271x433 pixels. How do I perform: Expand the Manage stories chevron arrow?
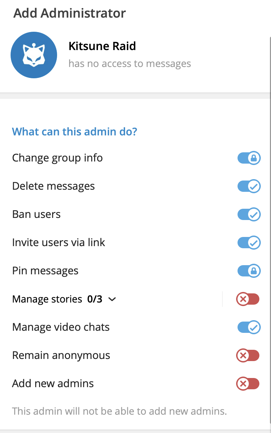click(112, 299)
